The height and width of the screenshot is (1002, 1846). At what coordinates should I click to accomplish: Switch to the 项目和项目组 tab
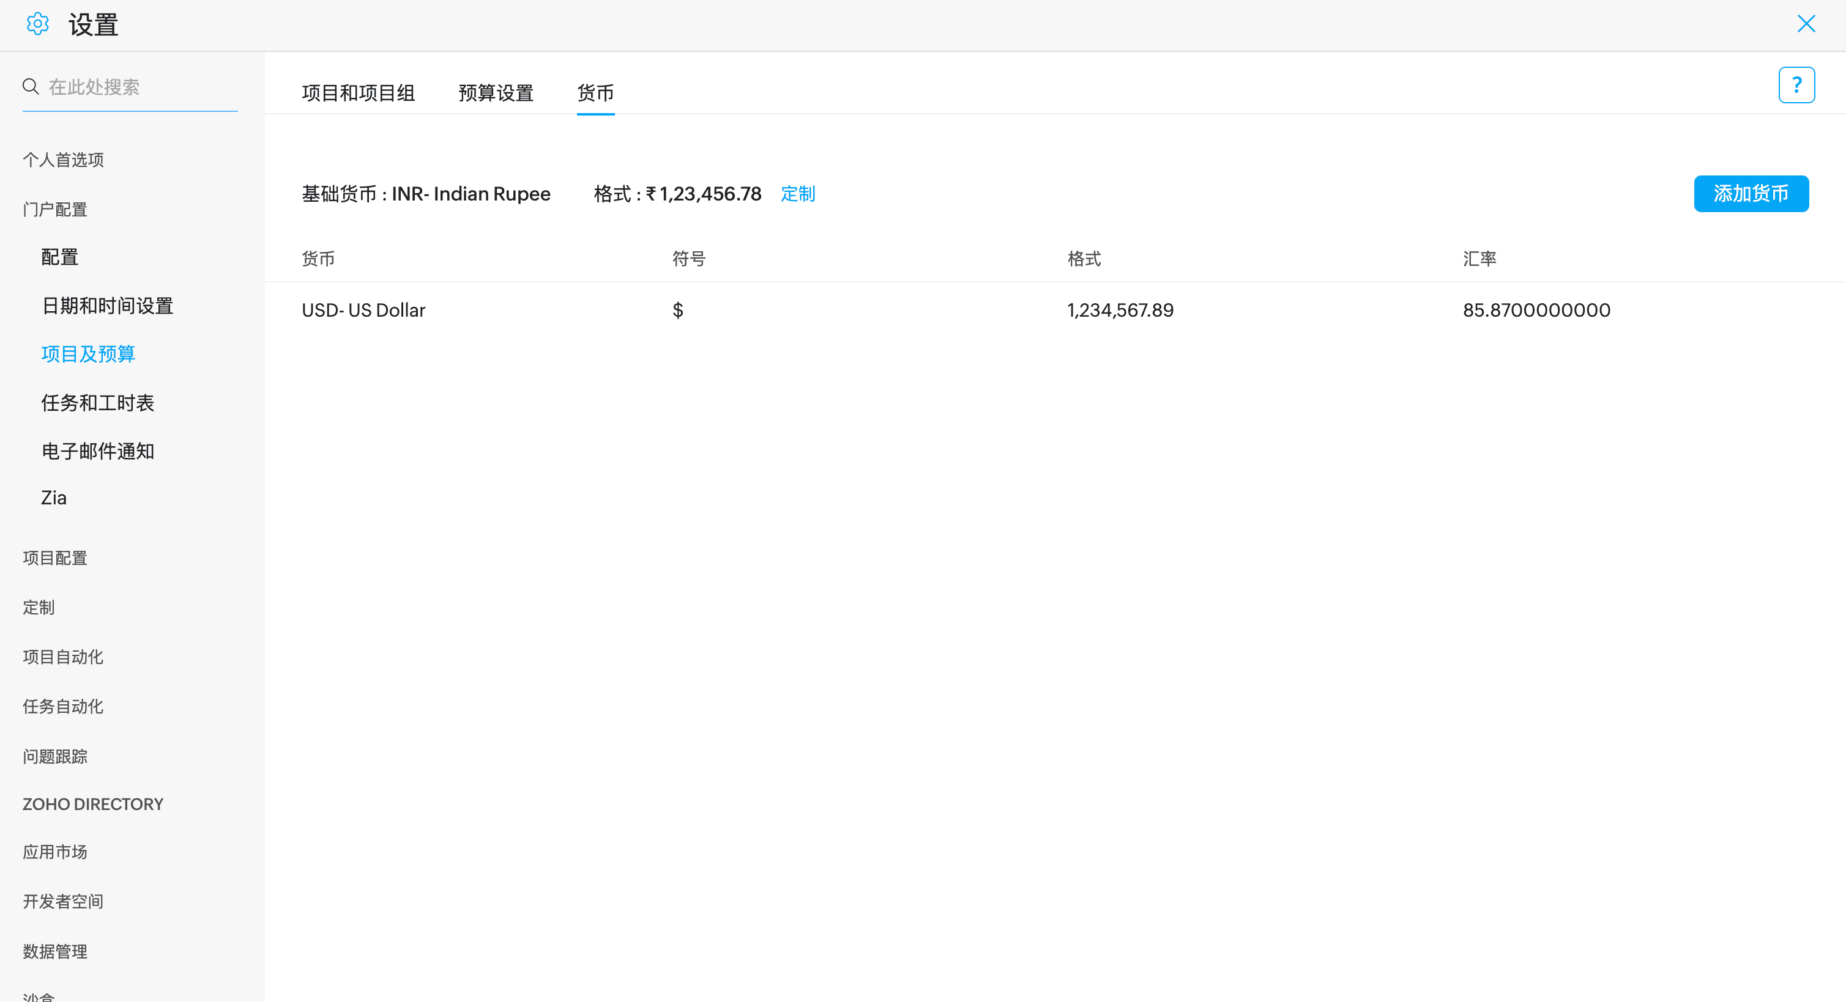pos(359,93)
